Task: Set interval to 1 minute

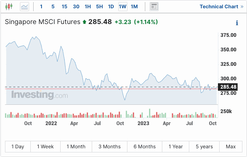Action: pyautogui.click(x=41, y=7)
